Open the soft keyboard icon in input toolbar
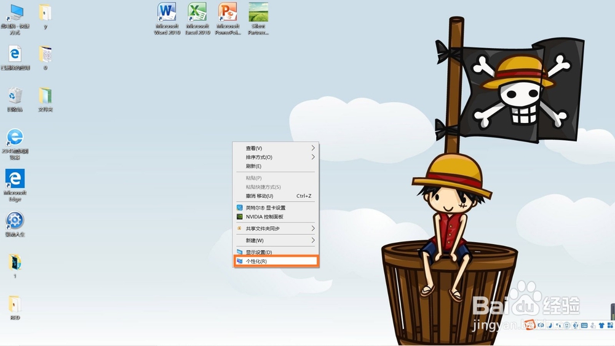Screen dimensions: 615x346 (584, 325)
